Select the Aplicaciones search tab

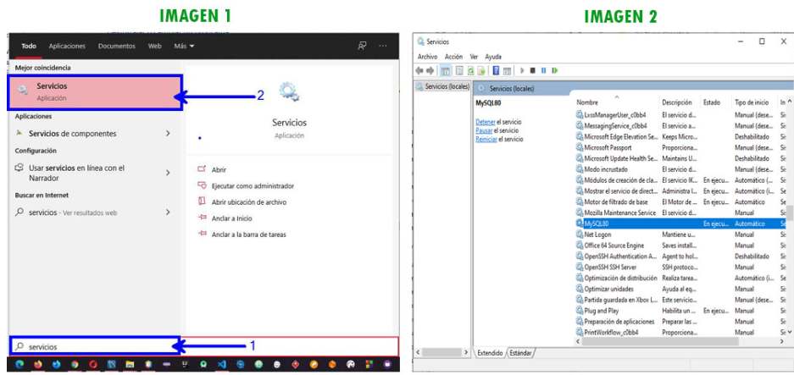67,46
